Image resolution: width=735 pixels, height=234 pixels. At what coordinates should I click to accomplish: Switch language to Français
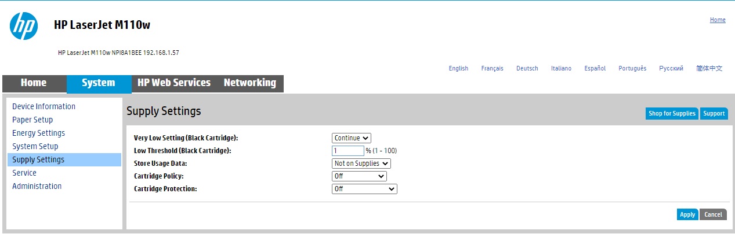coord(493,68)
